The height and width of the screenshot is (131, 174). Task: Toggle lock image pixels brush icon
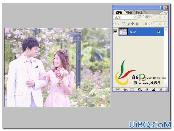coord(128,24)
